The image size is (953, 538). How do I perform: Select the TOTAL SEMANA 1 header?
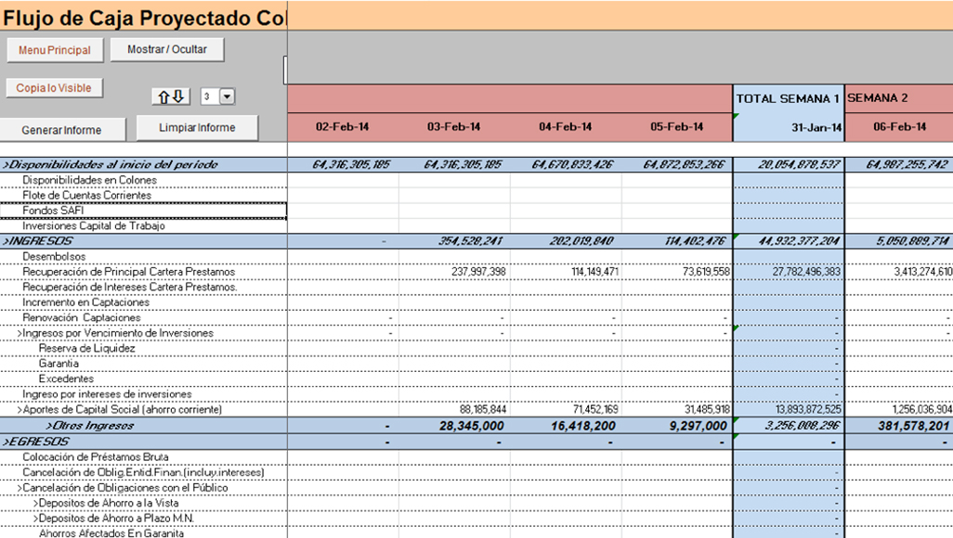[788, 98]
